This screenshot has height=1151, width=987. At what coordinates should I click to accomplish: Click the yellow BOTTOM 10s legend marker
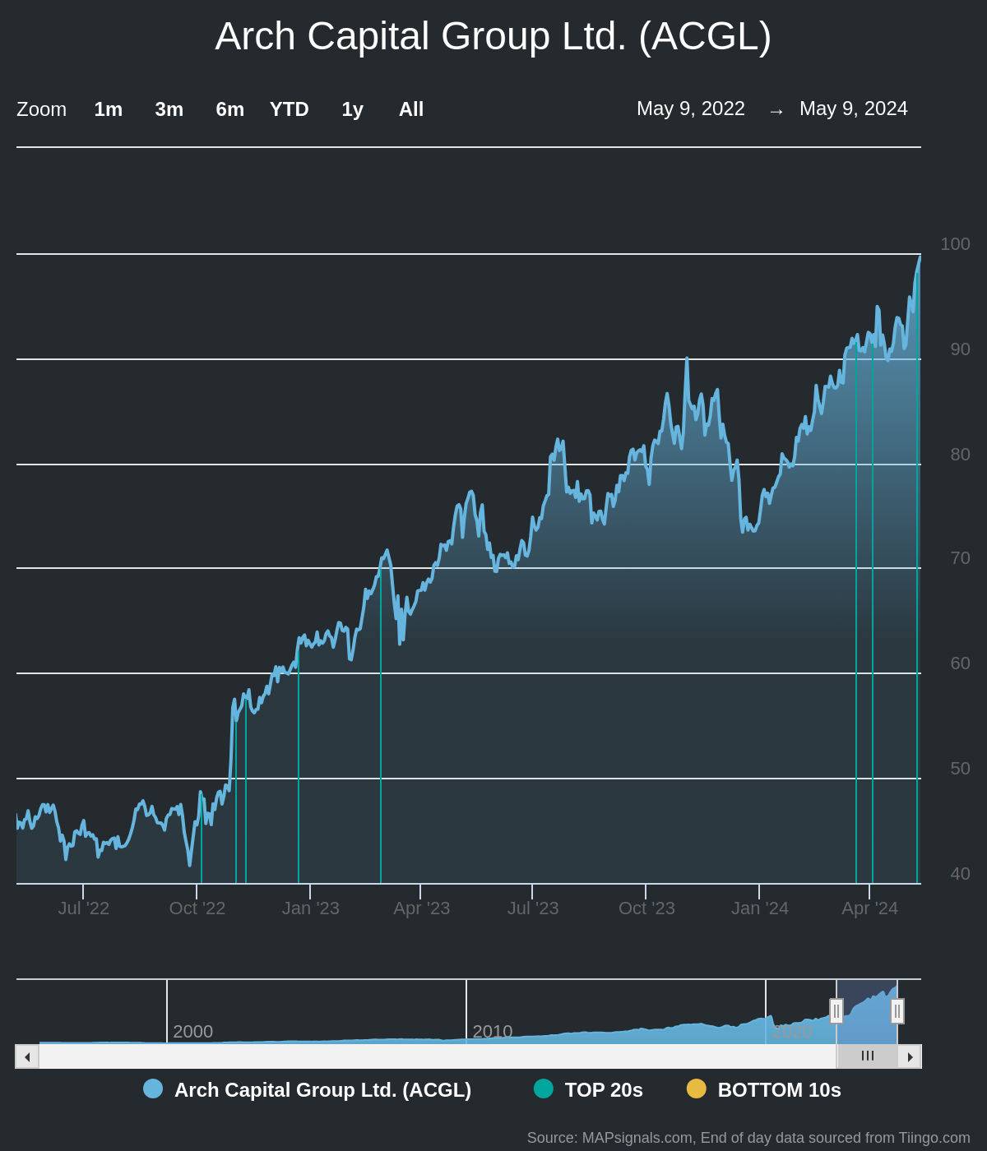(697, 1089)
